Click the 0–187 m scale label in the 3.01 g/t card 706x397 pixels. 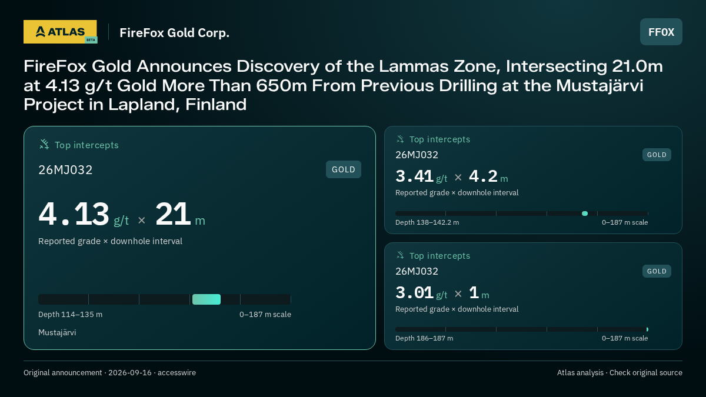tap(625, 338)
